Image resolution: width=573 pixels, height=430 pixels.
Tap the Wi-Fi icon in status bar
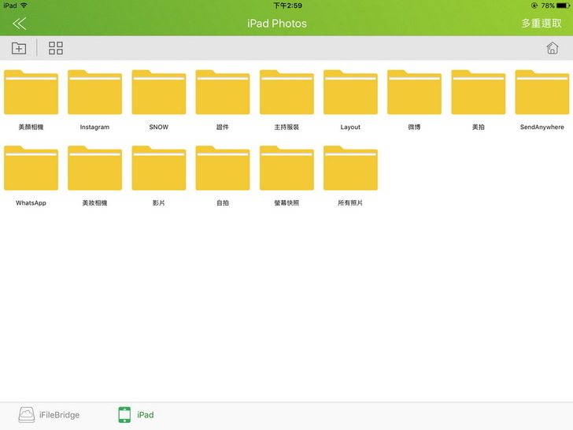(x=24, y=6)
